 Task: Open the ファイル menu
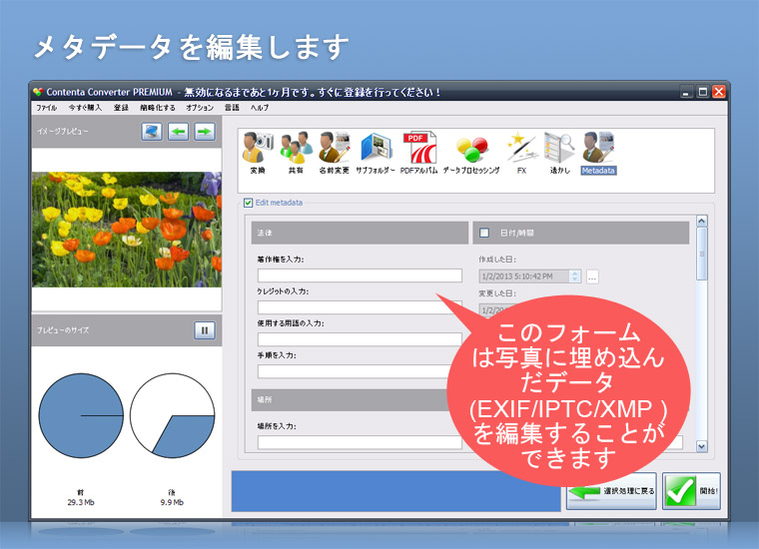(47, 108)
